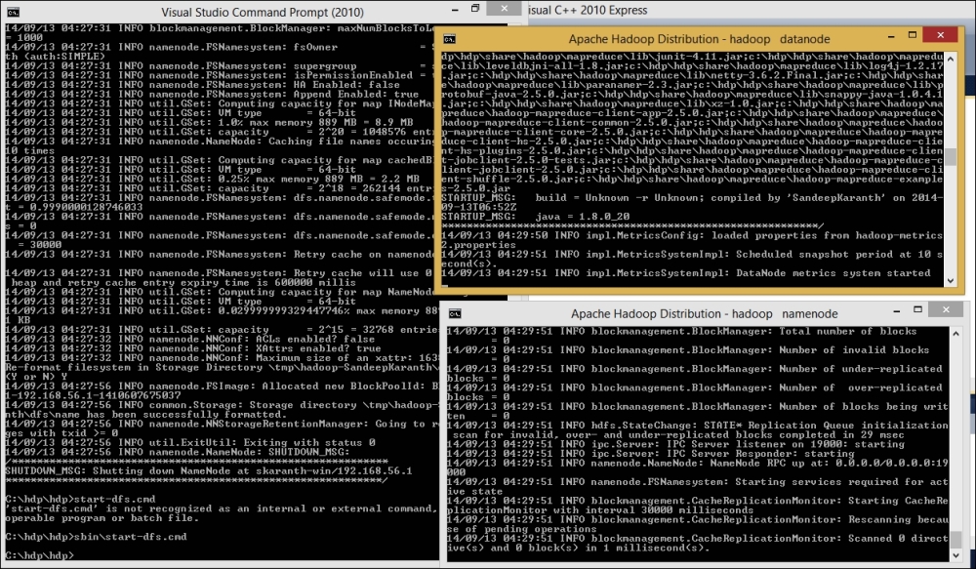The image size is (976, 569).
Task: Click the 'IPC Server Responder: starting' line
Action: (650, 454)
